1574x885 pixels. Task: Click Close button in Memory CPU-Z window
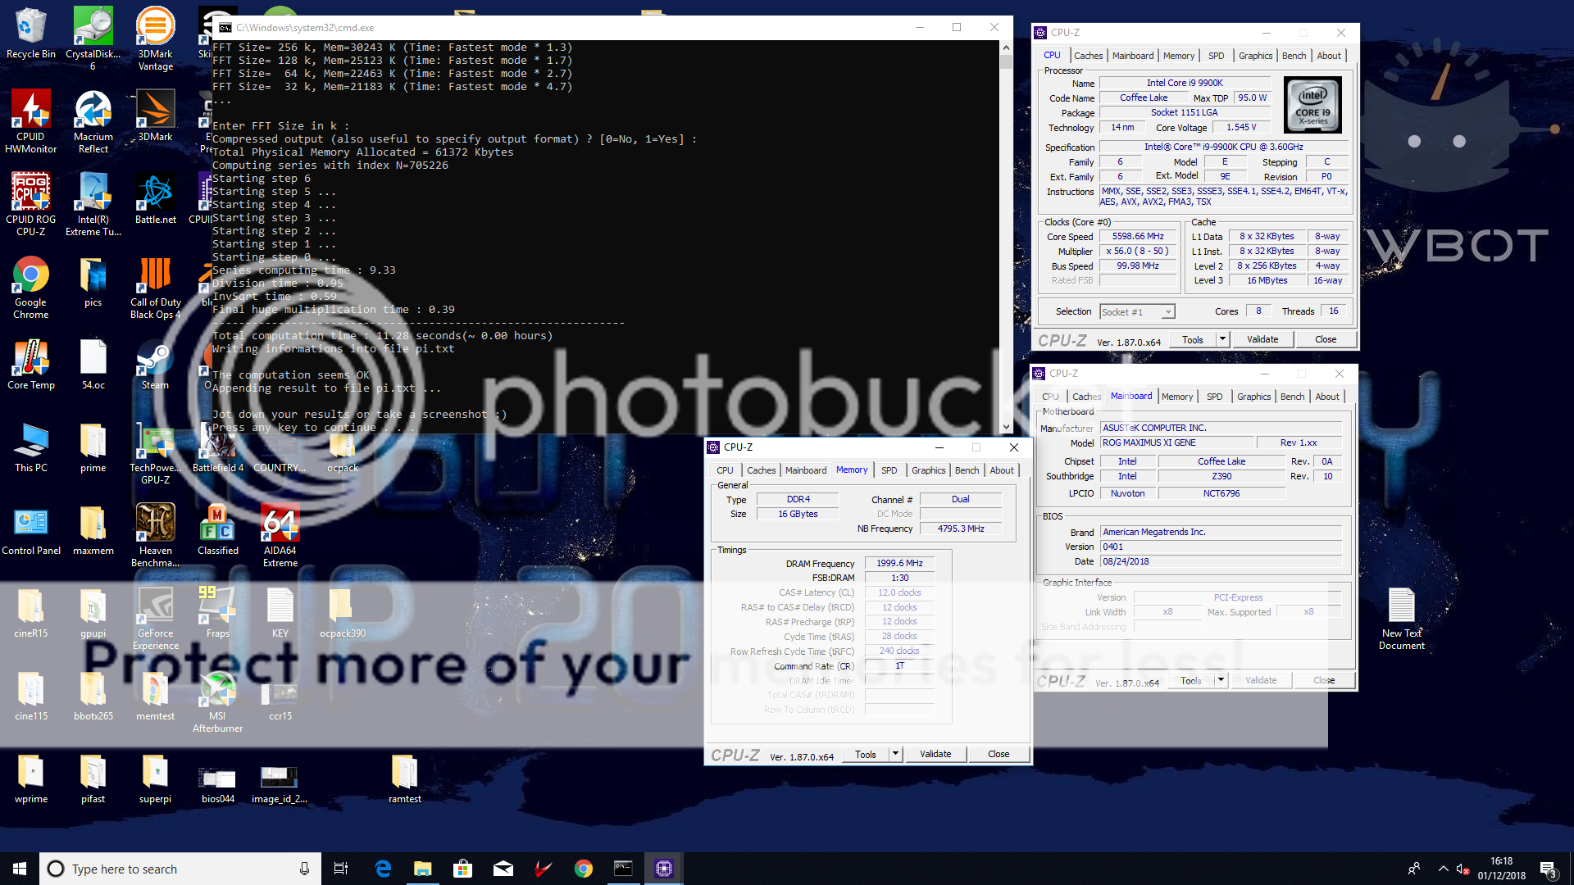click(998, 754)
